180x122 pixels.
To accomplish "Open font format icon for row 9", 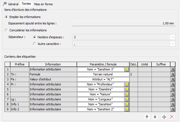I will pyautogui.click(x=173, y=109).
